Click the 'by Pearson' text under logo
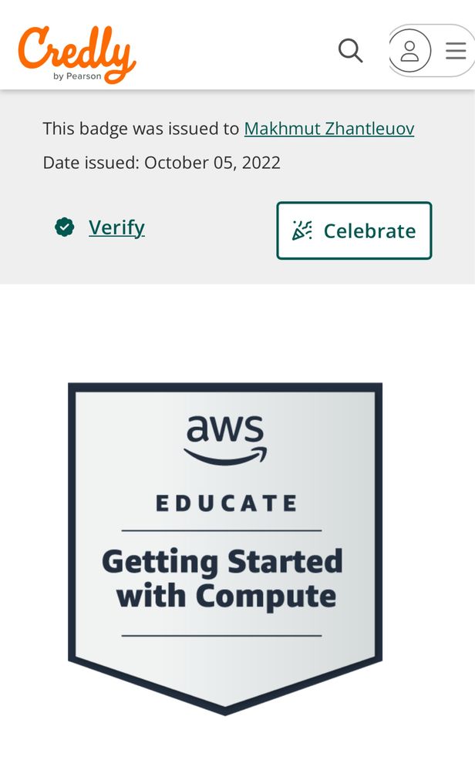Screen dimensions: 475x770 [x=77, y=76]
